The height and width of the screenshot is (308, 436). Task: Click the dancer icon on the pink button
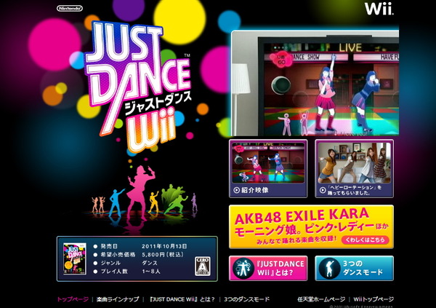[243, 268]
